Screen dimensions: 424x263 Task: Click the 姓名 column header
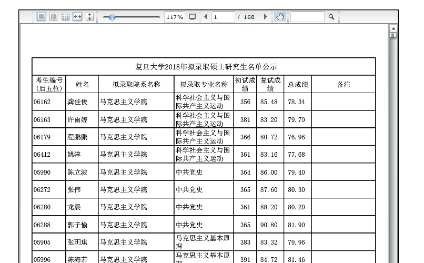coord(83,84)
